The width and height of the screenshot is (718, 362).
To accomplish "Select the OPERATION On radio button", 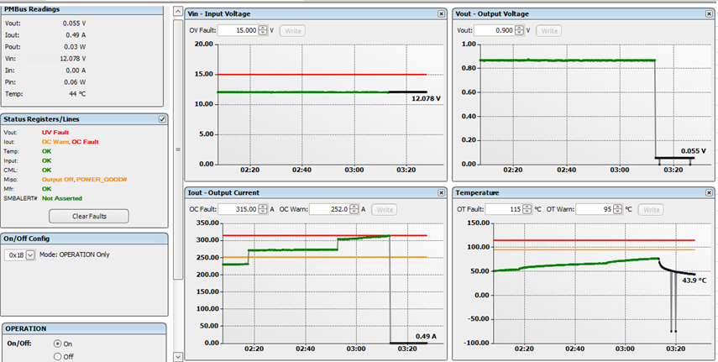I will pyautogui.click(x=58, y=344).
